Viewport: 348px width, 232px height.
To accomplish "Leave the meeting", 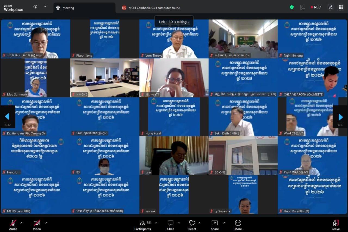I will [x=336, y=225].
